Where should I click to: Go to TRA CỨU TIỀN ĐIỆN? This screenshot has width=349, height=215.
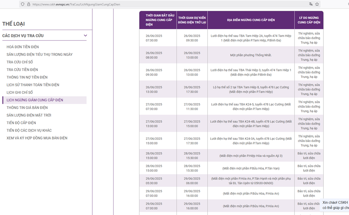point(22,70)
